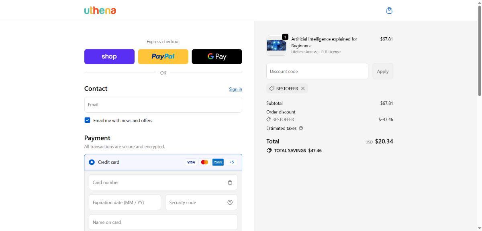Expand the +5 more card types badge
The image size is (482, 231).
point(231,162)
